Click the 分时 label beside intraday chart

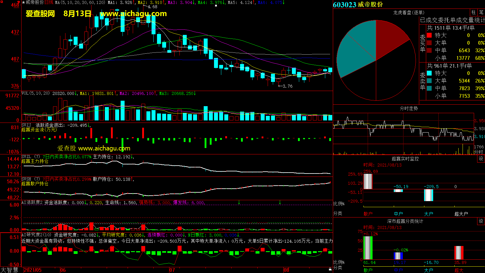(x=478, y=152)
